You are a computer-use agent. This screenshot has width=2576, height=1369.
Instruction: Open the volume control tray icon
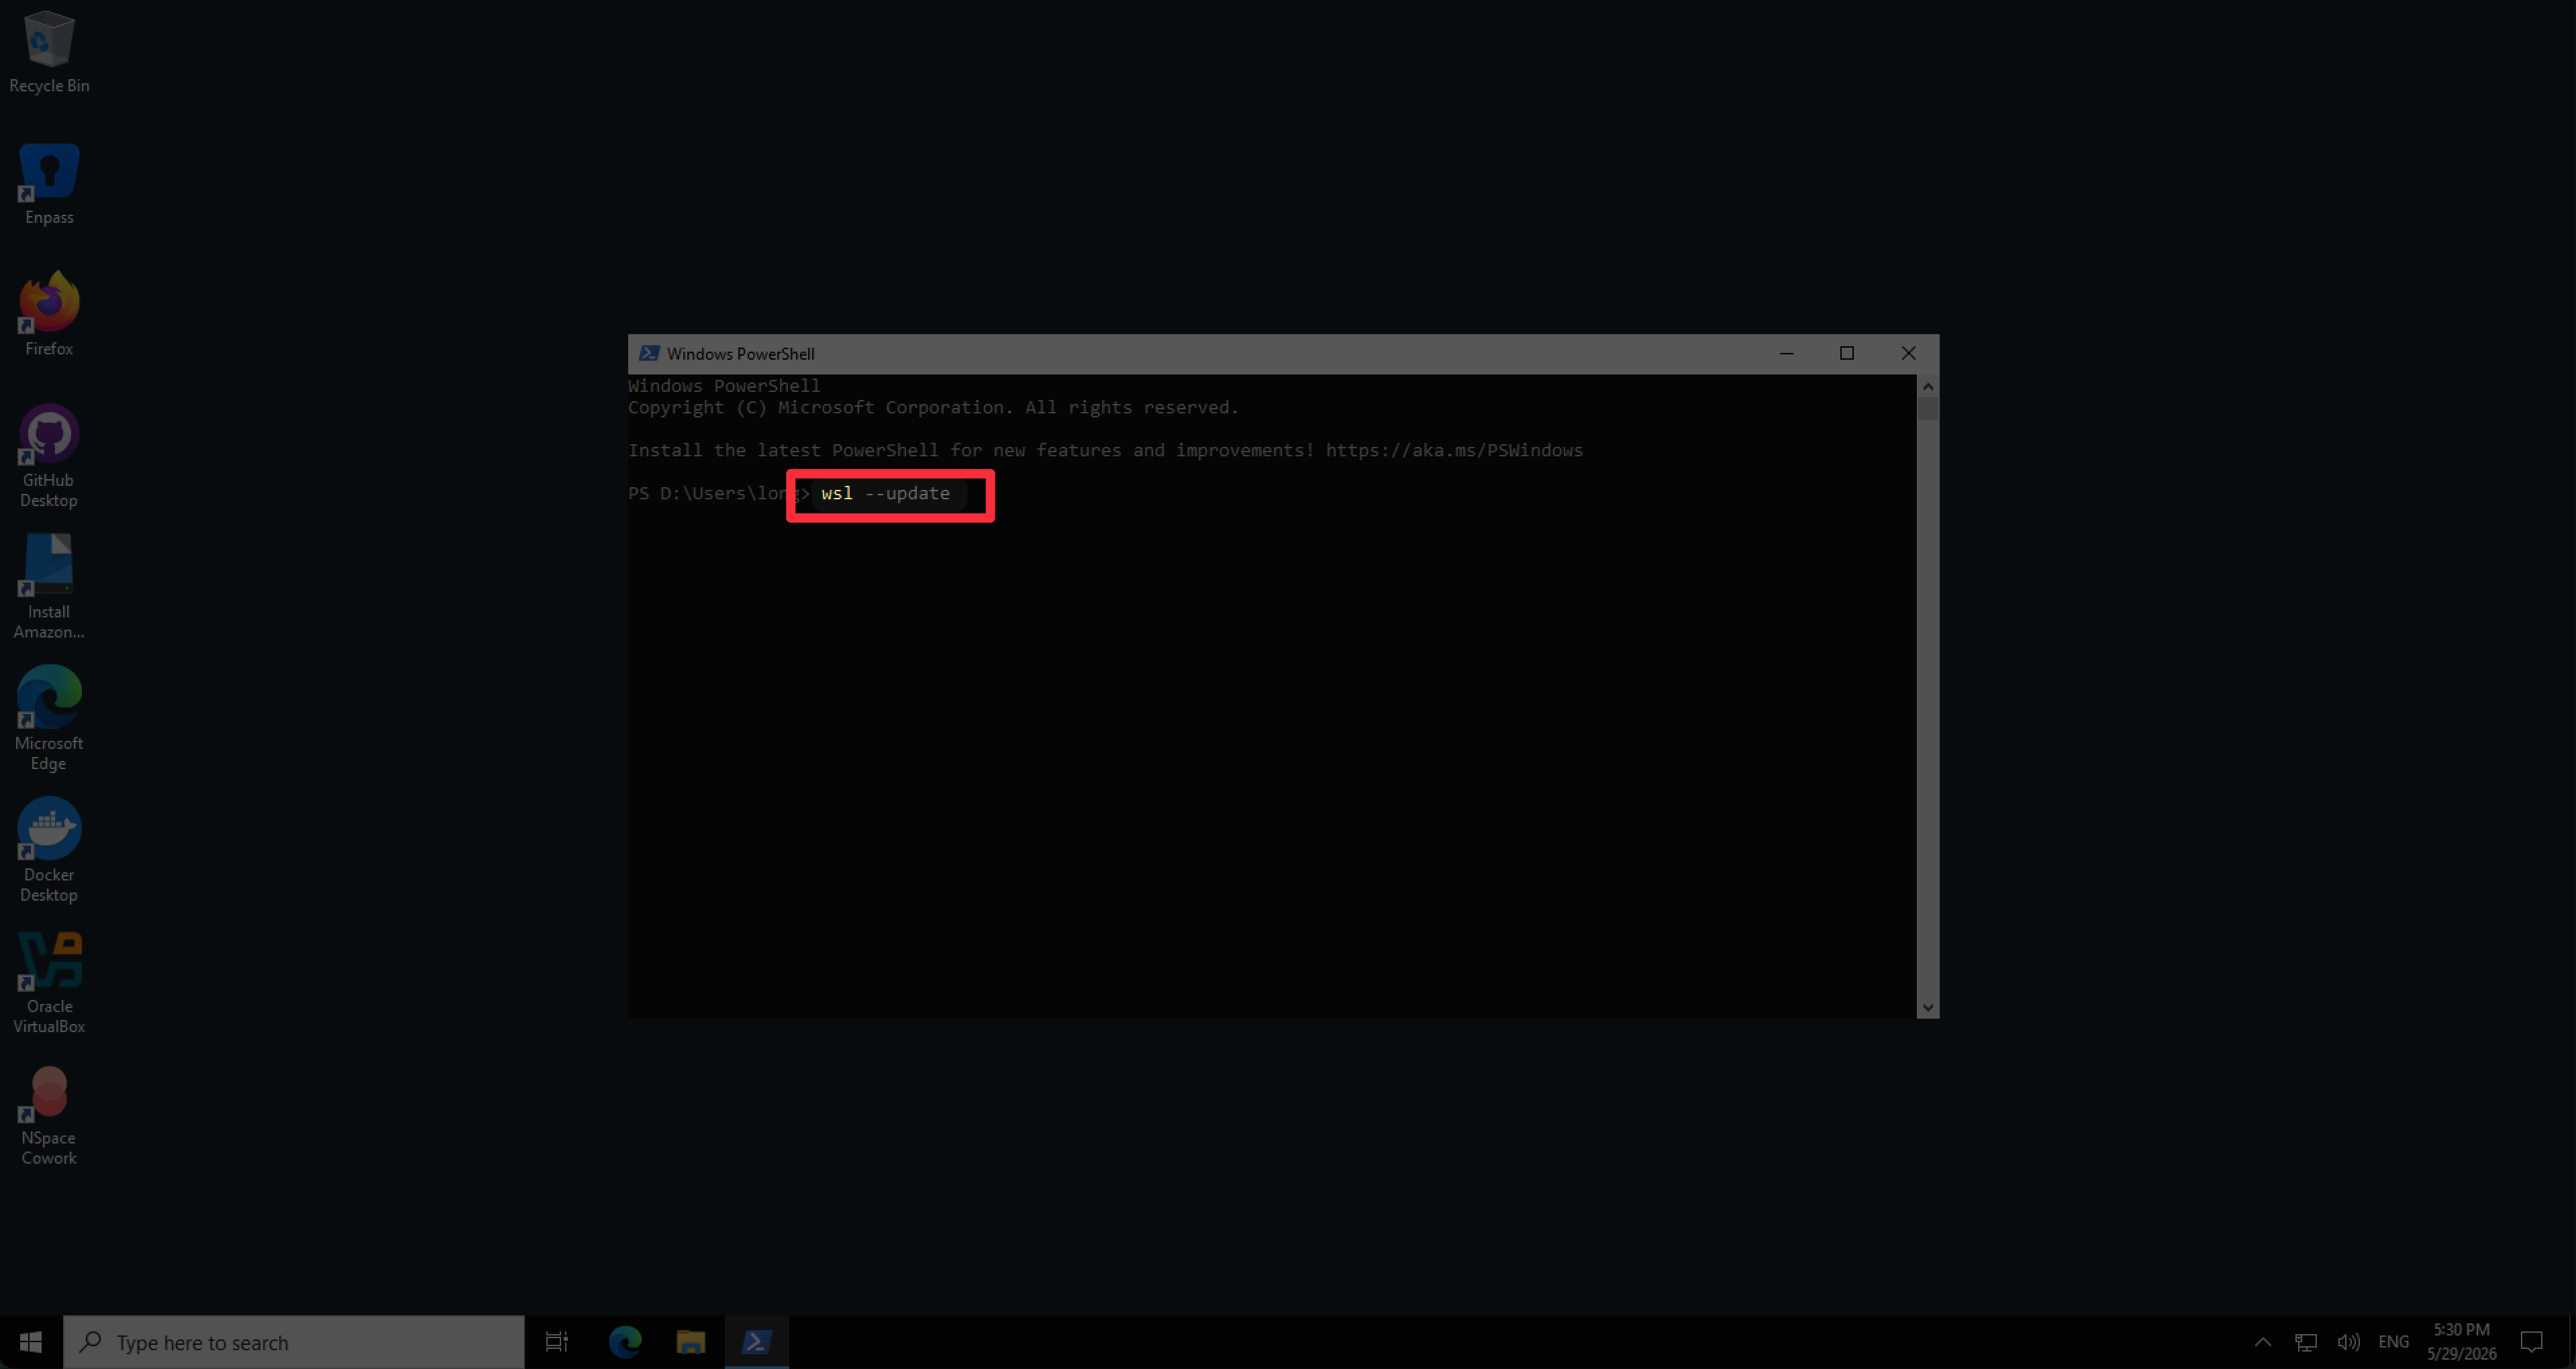2349,1342
